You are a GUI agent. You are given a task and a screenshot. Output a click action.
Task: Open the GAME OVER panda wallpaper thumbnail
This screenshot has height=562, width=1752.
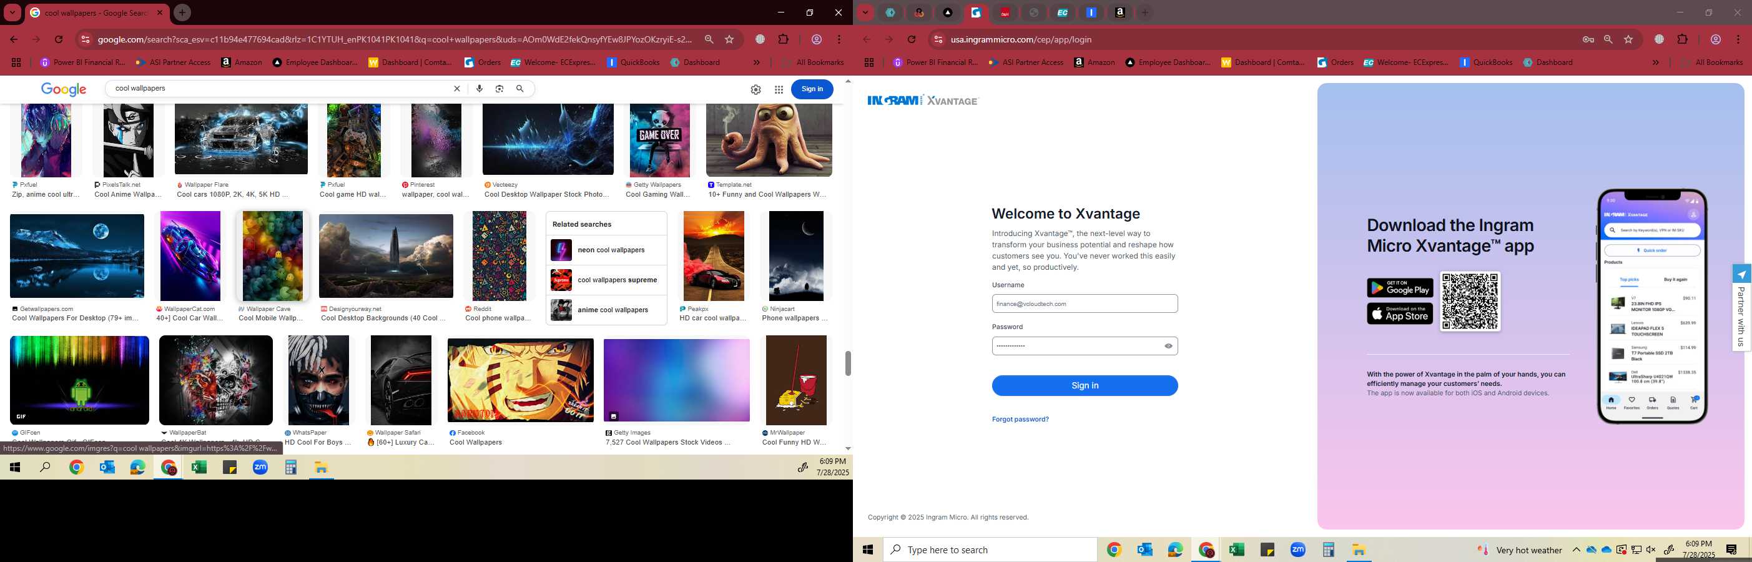coord(659,140)
